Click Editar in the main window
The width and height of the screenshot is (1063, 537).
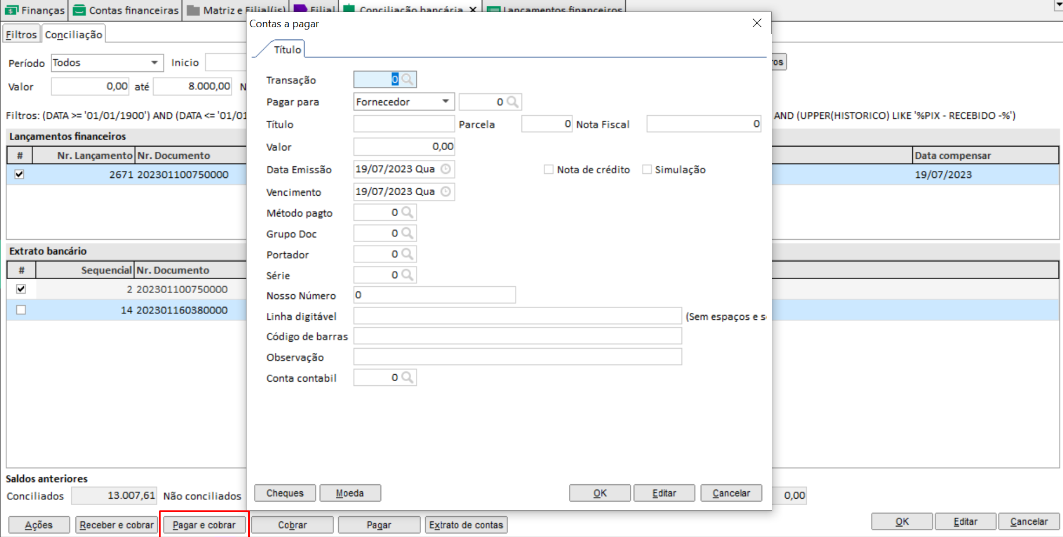point(966,521)
